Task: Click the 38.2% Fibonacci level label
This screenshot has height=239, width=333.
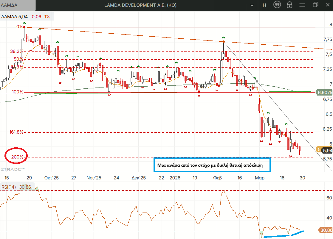Action: [x=17, y=51]
